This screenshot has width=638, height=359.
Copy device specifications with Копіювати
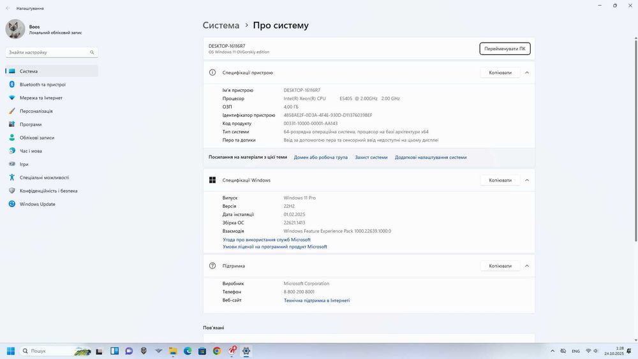coord(500,72)
